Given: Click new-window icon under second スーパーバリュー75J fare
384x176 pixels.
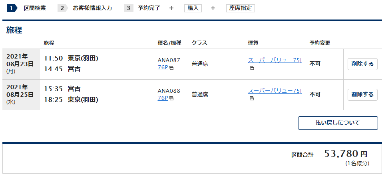Looking at the screenshot, I should 252,98.
